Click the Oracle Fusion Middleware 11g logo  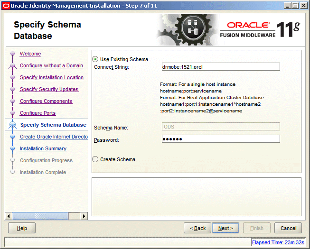click(260, 29)
